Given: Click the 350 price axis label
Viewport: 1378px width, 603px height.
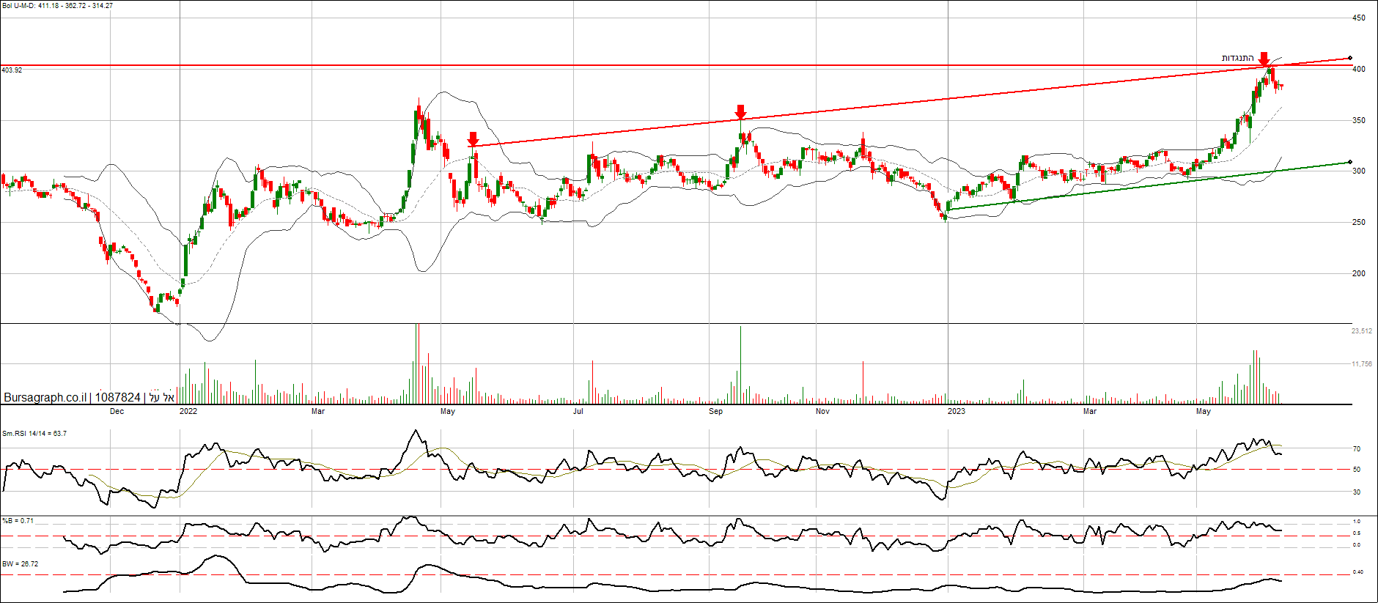Looking at the screenshot, I should tap(1359, 121).
